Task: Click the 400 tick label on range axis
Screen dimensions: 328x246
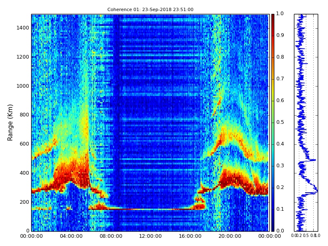Action: (x=25, y=173)
